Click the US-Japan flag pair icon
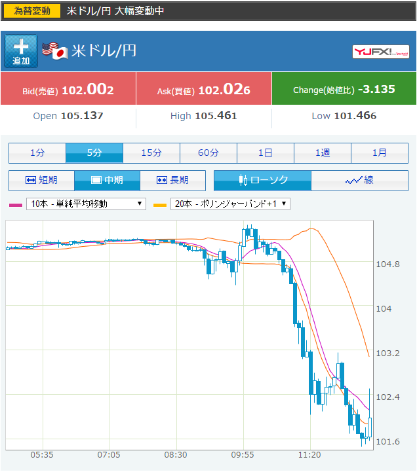The height and width of the screenshot is (472, 417). point(55,51)
